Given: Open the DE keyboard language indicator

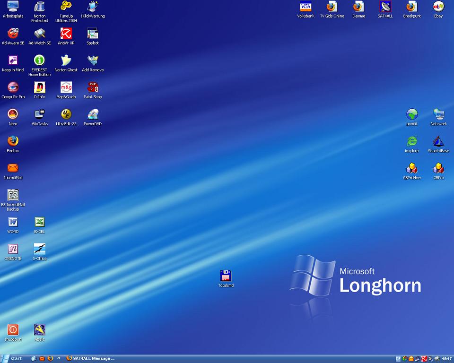Looking at the screenshot, I should coord(398,359).
